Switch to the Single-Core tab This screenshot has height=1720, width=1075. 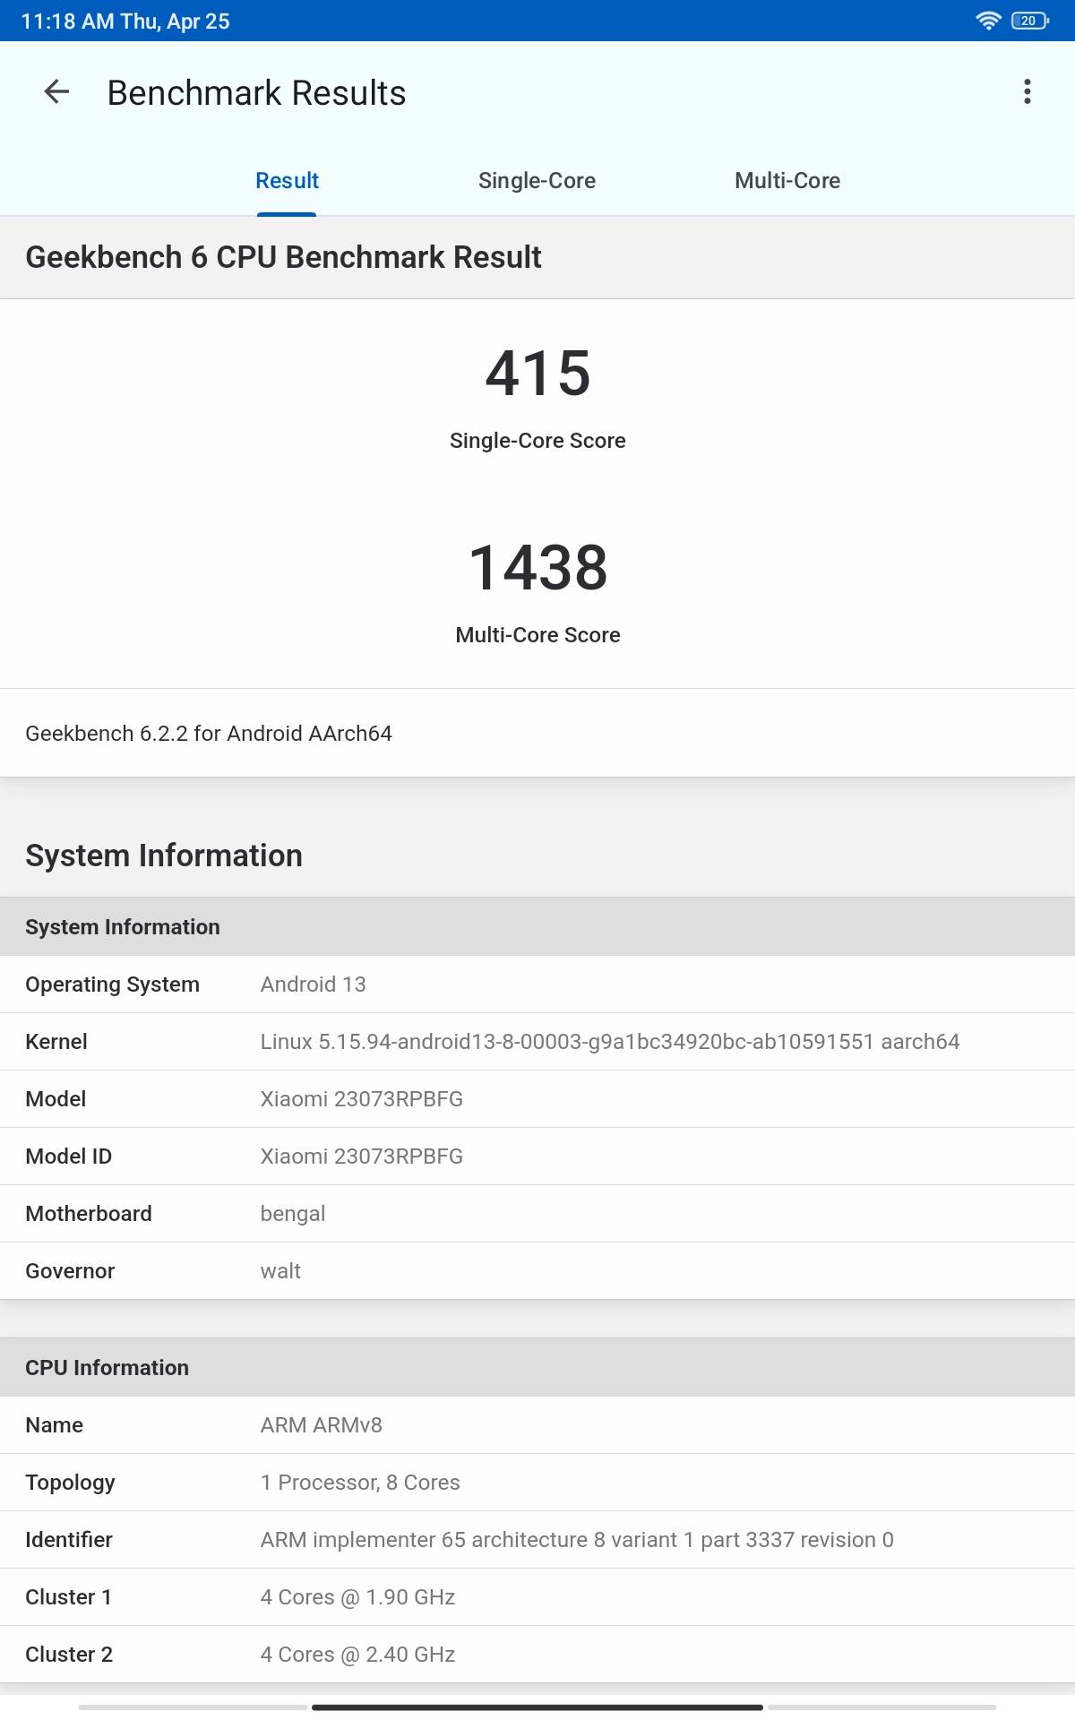click(x=537, y=181)
